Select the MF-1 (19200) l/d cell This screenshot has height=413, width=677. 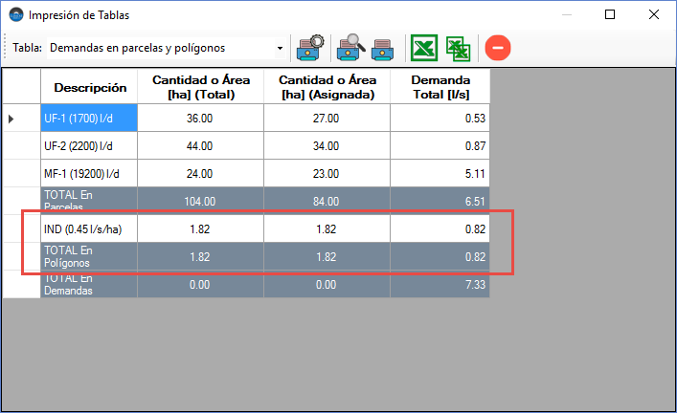click(x=89, y=174)
